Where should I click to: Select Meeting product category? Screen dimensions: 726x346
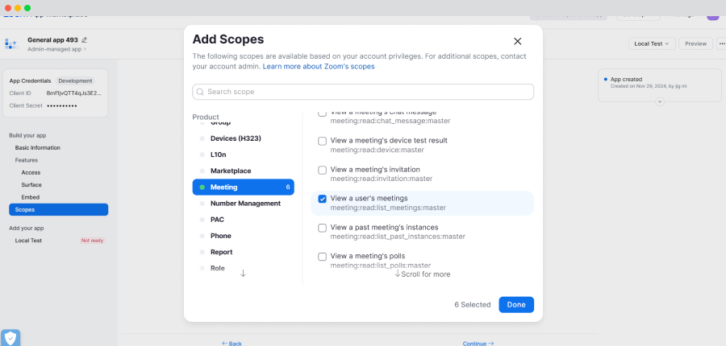[x=243, y=187]
